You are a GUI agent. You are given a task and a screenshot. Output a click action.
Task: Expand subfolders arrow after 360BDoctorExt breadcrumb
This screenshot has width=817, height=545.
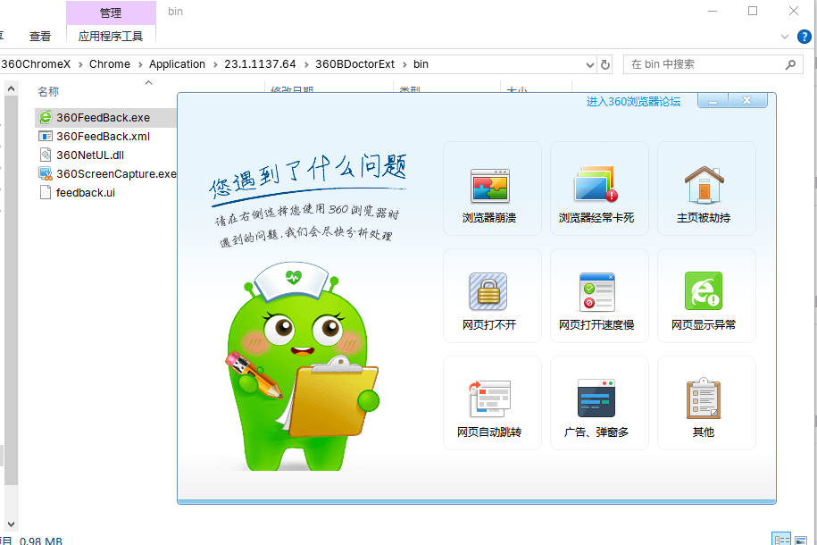pyautogui.click(x=404, y=64)
